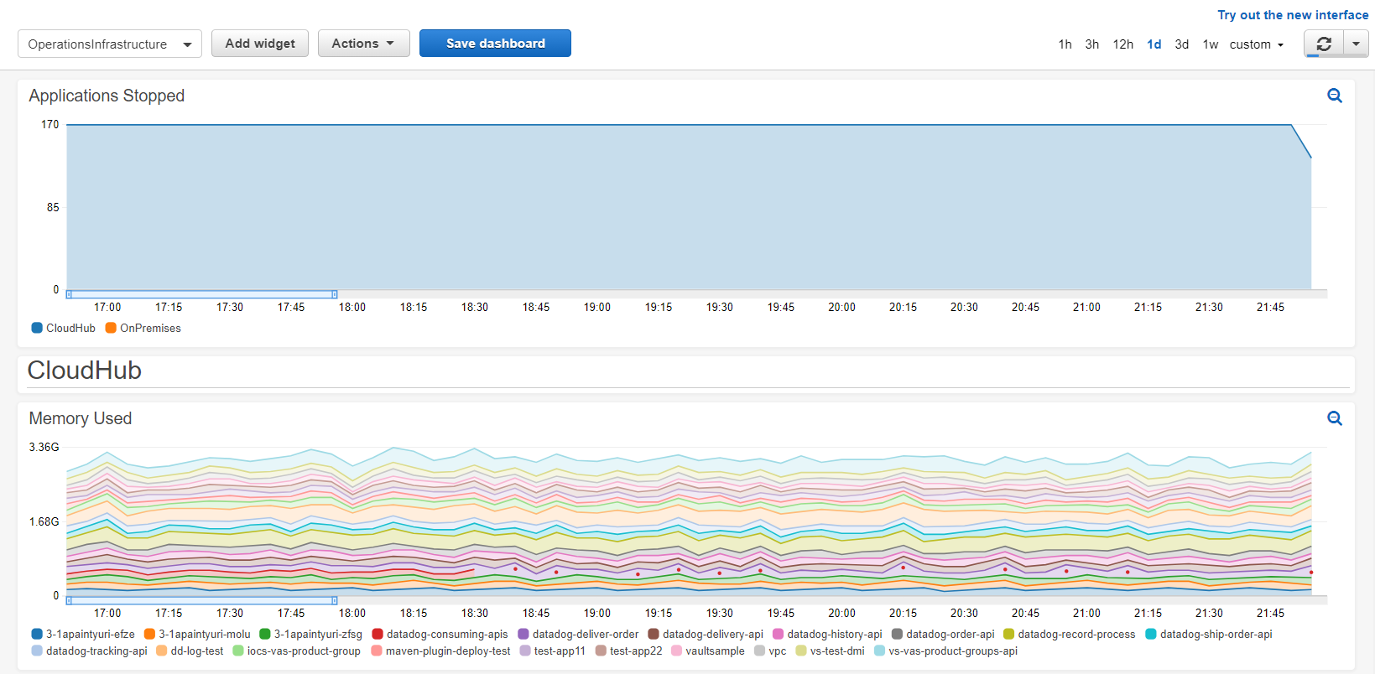Toggle iocs-vas-product-group legend entry
The height and width of the screenshot is (674, 1375).
(x=296, y=651)
